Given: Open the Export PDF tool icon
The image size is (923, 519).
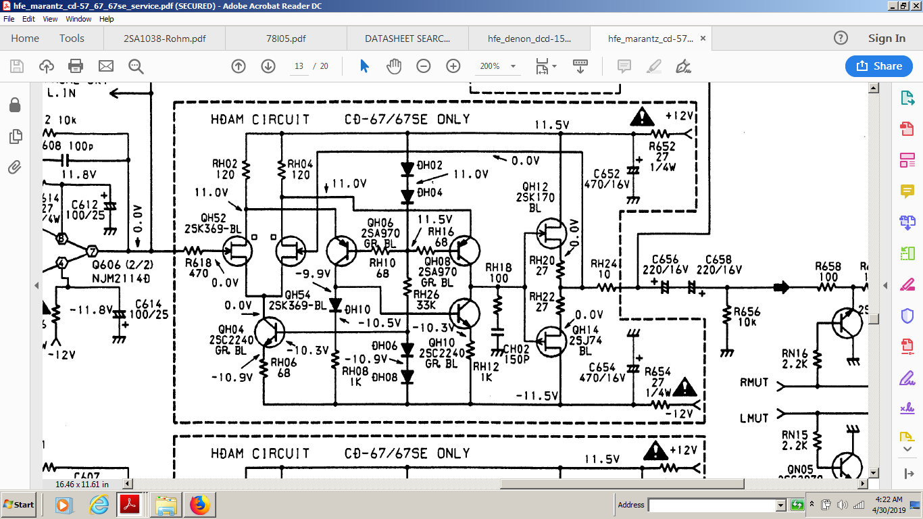Looking at the screenshot, I should pos(907,98).
